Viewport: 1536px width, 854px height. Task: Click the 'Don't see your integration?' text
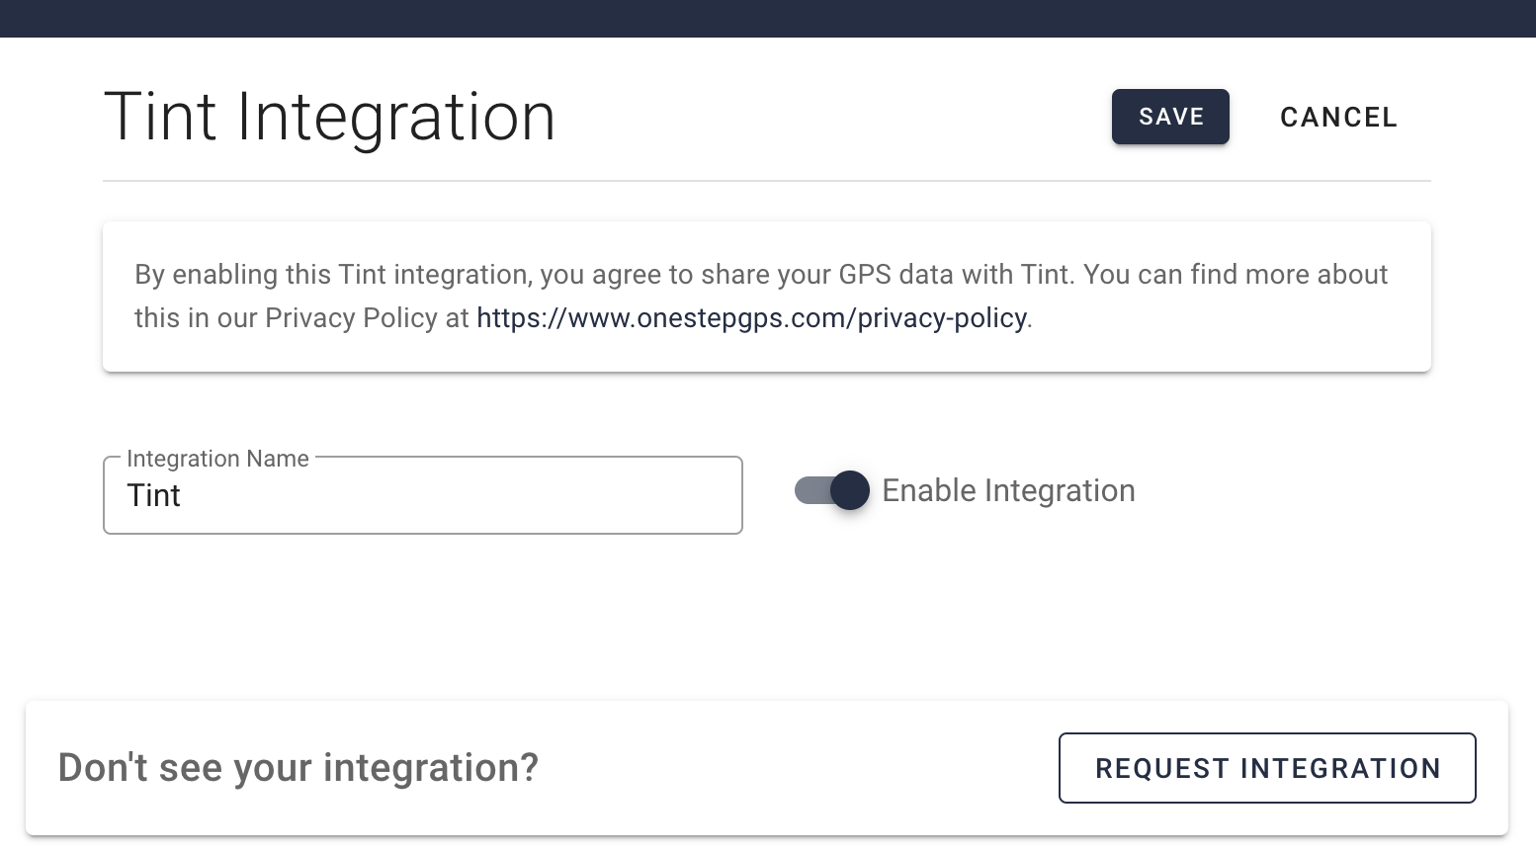299,768
